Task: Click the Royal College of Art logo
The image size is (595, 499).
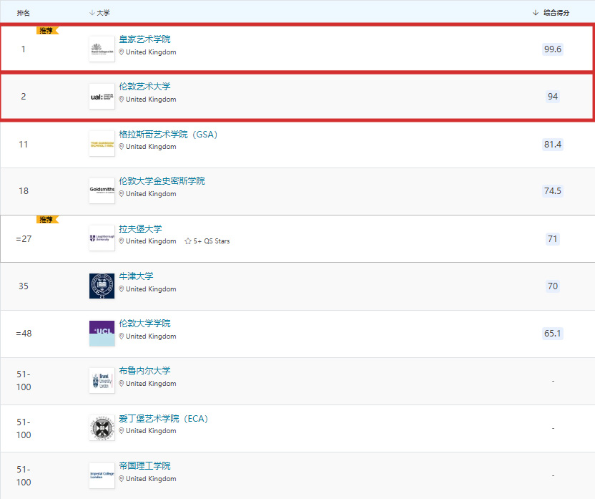Action: pos(102,49)
